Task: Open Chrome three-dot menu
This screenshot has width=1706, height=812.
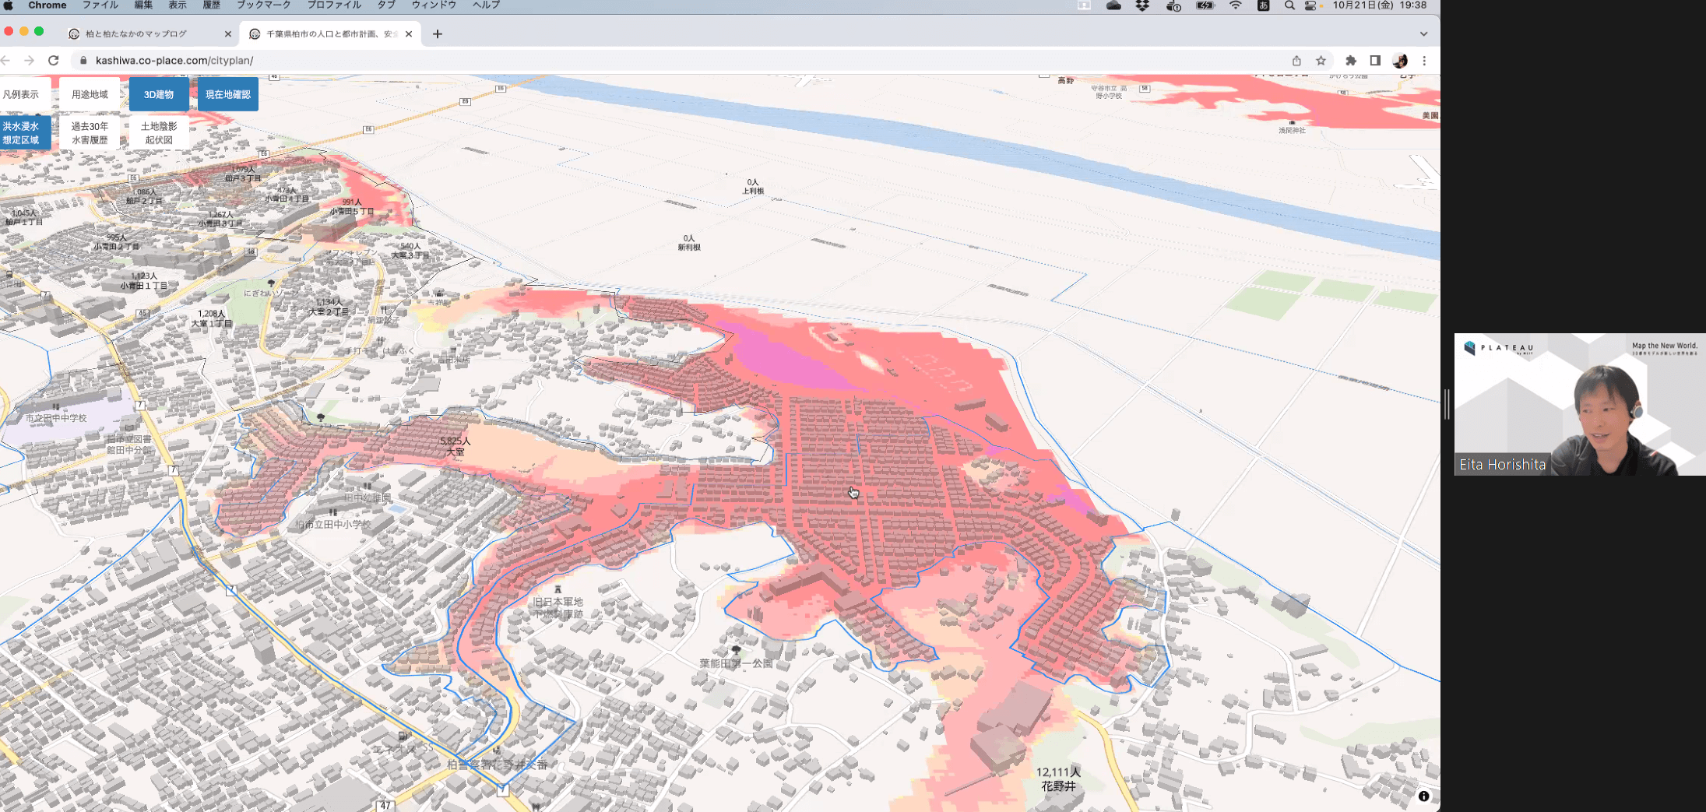Action: point(1424,61)
